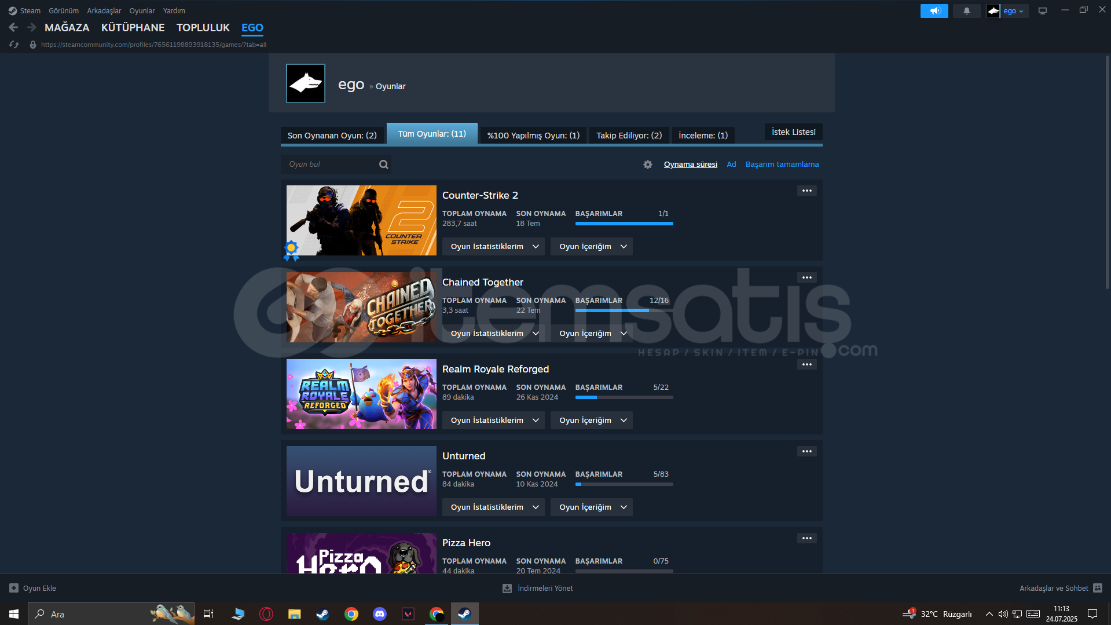Expand Oyun İstatistiklerim for Chained Together
This screenshot has height=625, width=1111.
point(493,334)
